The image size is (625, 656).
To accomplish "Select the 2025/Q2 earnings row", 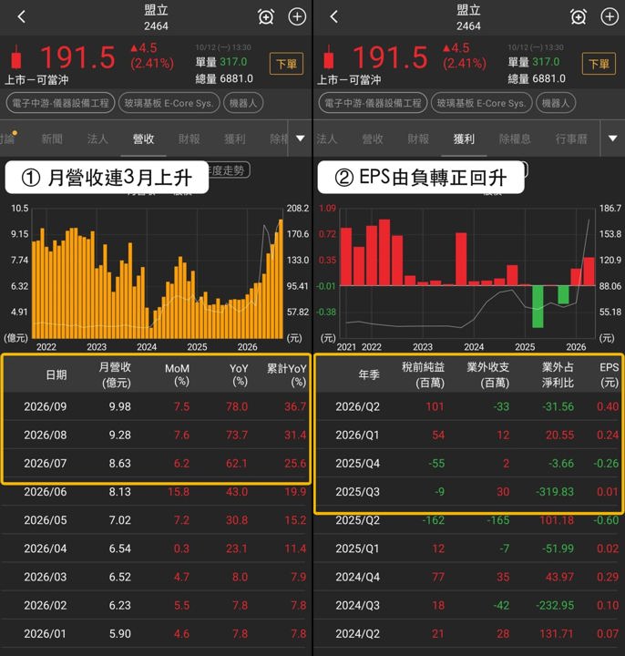I will (x=468, y=520).
